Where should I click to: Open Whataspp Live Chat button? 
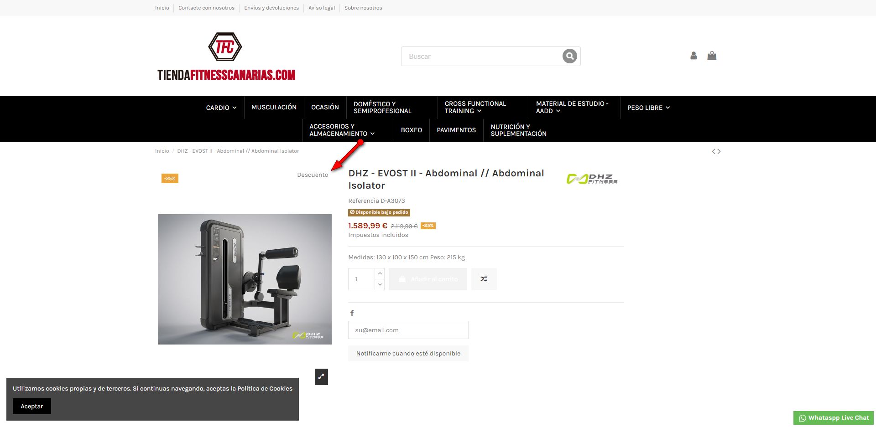834,418
